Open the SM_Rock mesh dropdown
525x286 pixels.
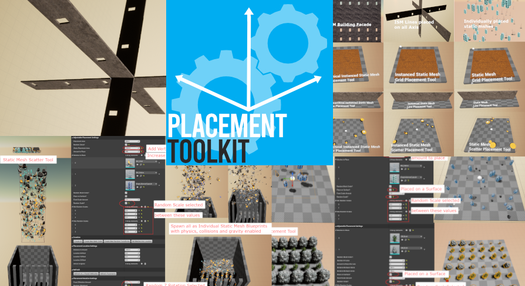click(x=411, y=248)
